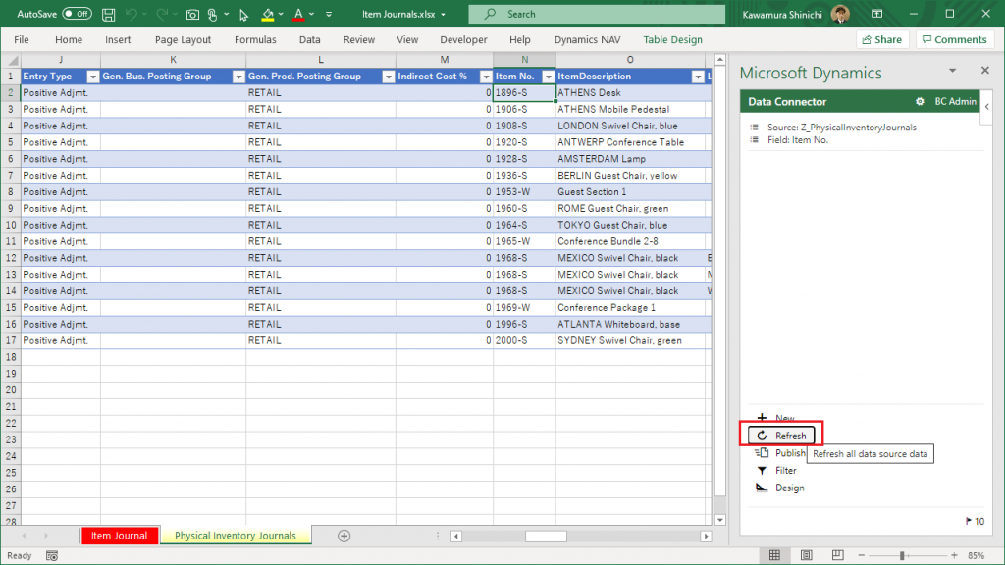Switch to the Home ribbon tab
The image size is (1005, 565).
69,39
